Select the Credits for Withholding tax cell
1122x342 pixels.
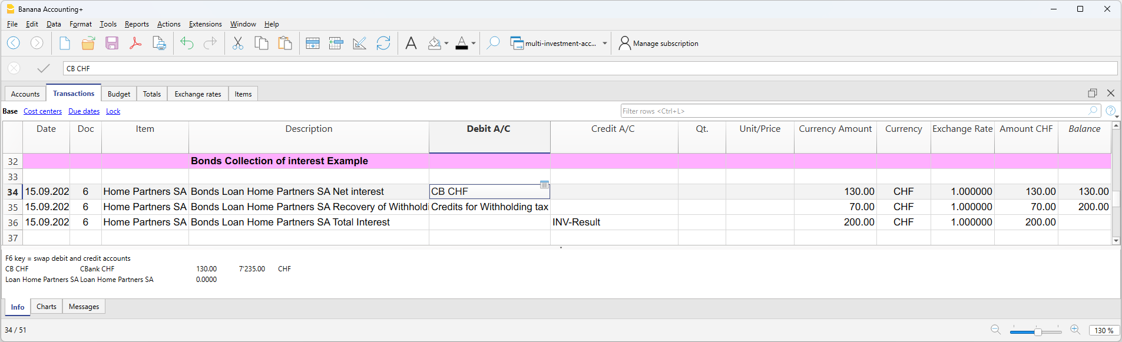[489, 207]
